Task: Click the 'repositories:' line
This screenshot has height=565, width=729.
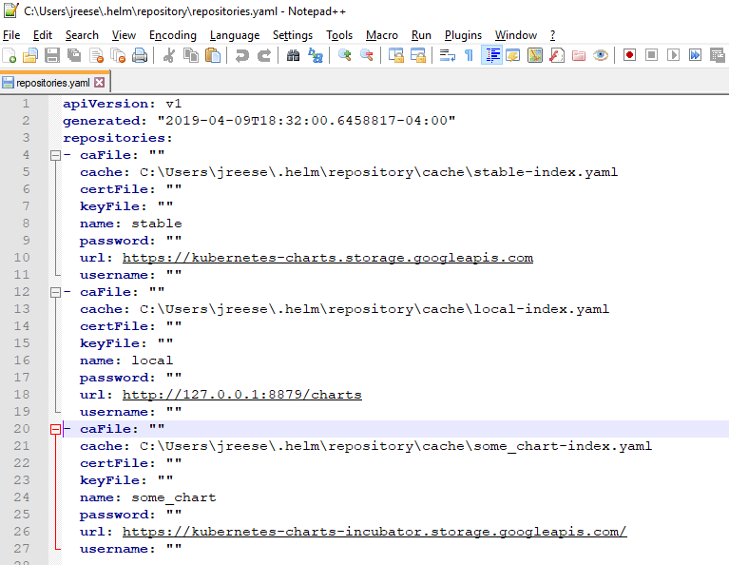Action: pyautogui.click(x=118, y=138)
